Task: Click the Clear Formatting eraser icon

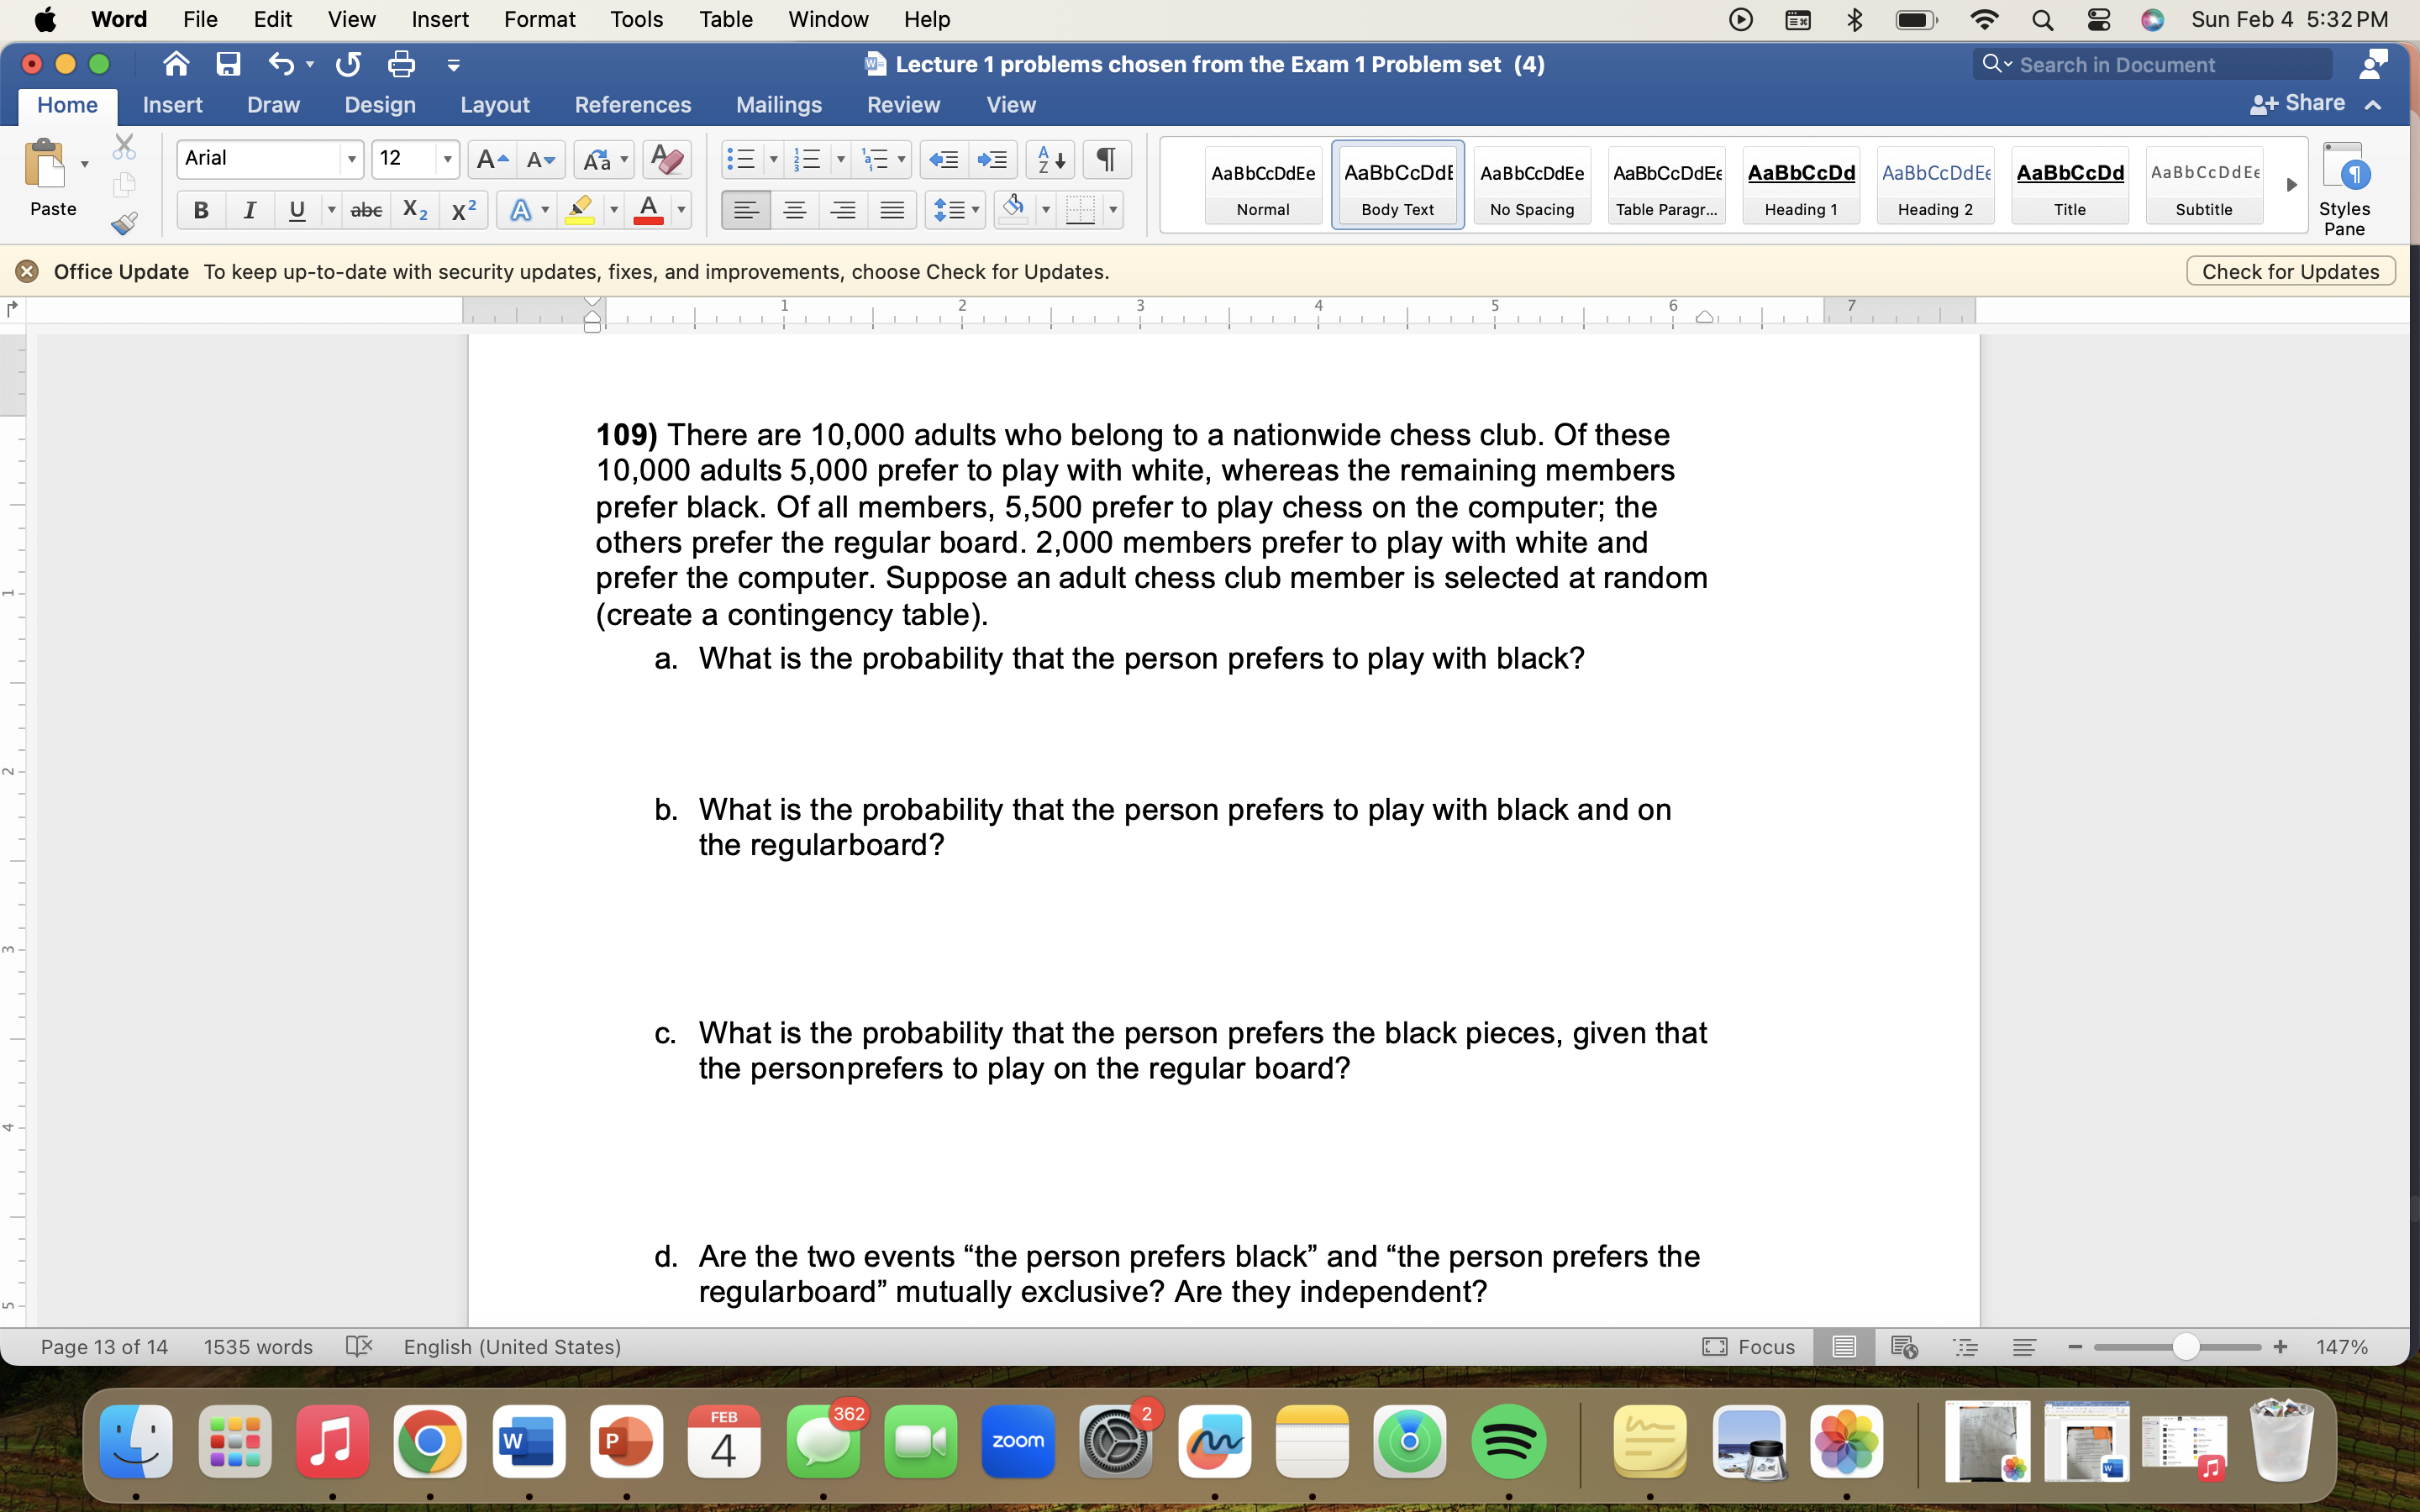Action: pyautogui.click(x=666, y=159)
